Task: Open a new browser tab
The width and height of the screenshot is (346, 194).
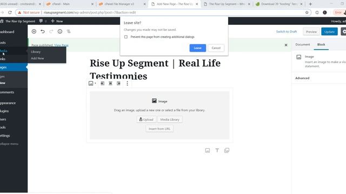Action: click(x=310, y=4)
